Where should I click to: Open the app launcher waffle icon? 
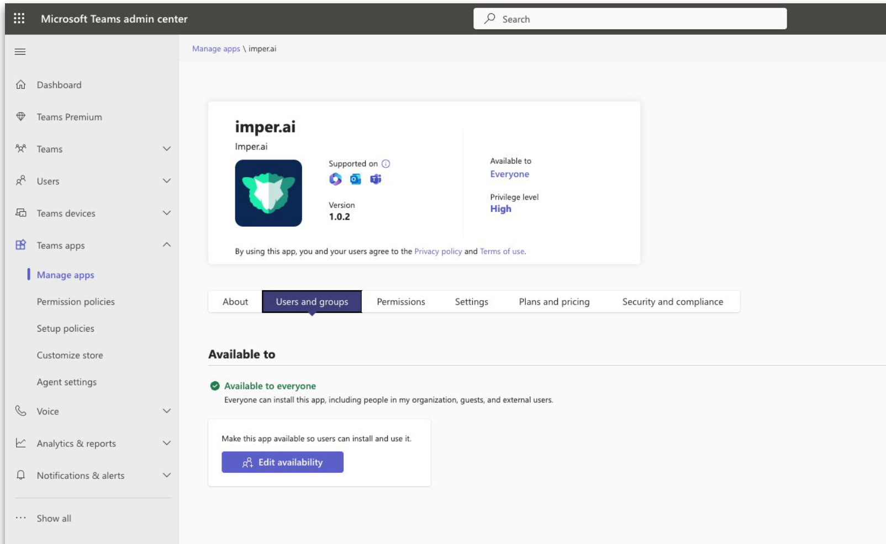coord(19,19)
